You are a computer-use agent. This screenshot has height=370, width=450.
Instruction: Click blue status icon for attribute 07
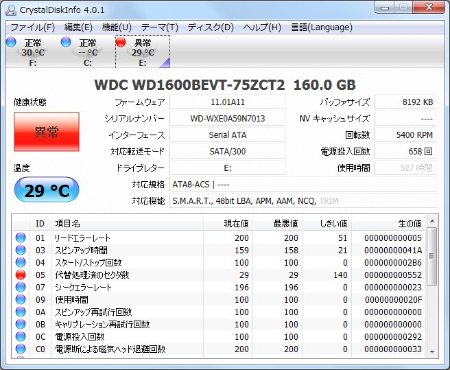coord(21,288)
